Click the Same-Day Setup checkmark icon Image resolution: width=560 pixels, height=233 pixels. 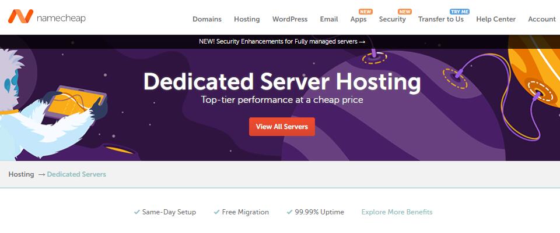(136, 212)
